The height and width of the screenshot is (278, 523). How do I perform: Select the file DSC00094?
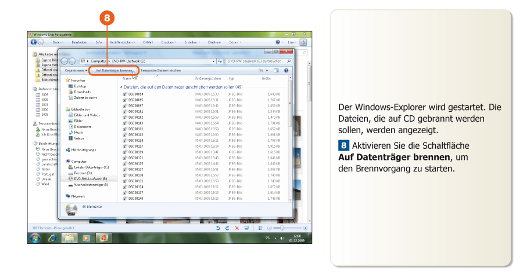137,94
